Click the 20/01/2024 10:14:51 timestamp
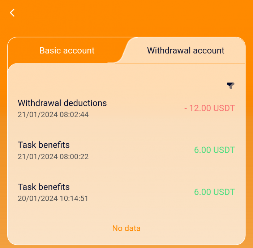This screenshot has width=253, height=248. point(53,199)
